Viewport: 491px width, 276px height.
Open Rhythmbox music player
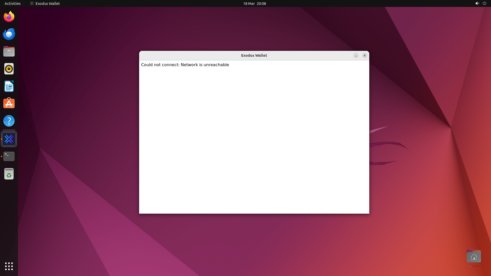point(9,69)
